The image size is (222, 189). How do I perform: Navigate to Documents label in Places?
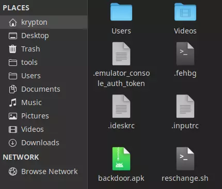click(x=41, y=89)
